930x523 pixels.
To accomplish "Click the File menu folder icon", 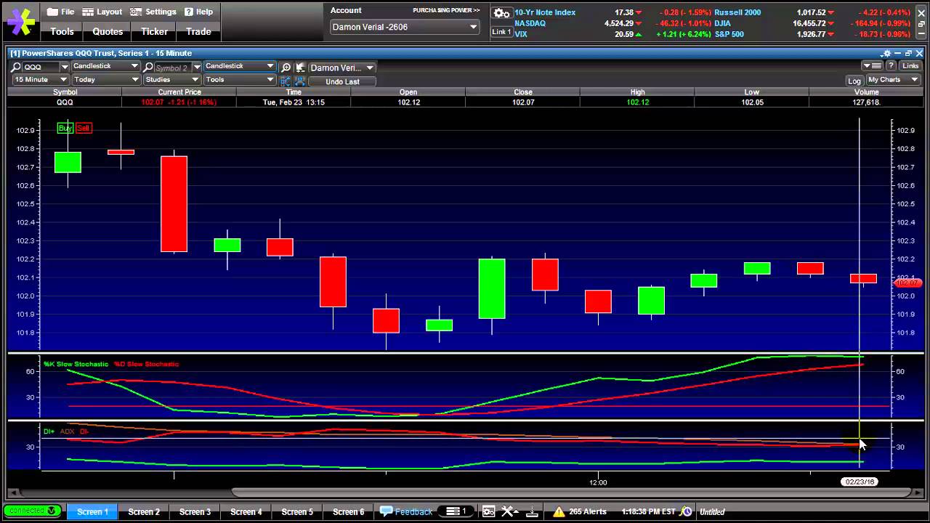I will [52, 12].
